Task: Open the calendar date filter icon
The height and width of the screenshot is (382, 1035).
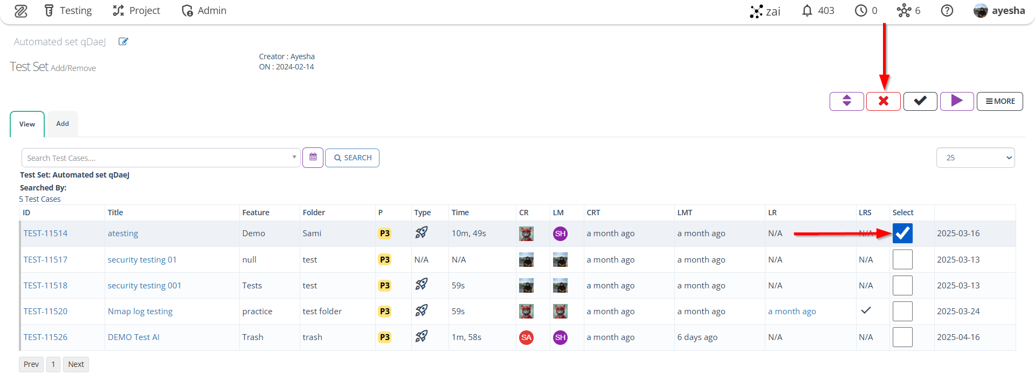Action: point(313,158)
